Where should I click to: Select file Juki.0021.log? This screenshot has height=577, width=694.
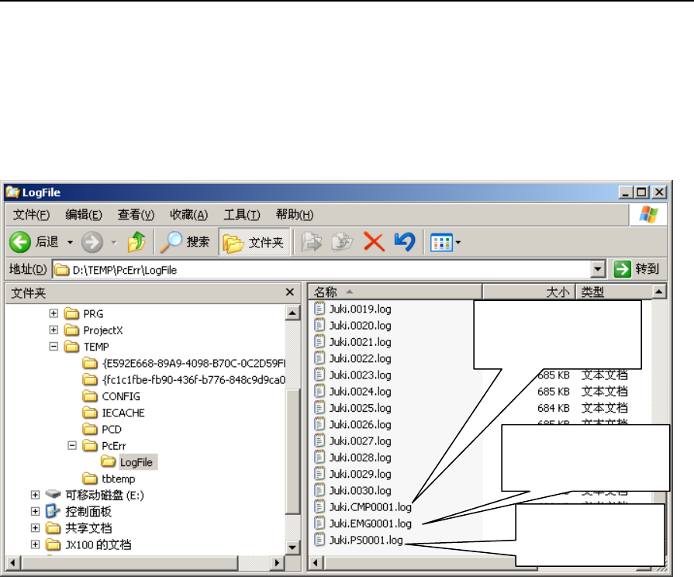point(353,342)
